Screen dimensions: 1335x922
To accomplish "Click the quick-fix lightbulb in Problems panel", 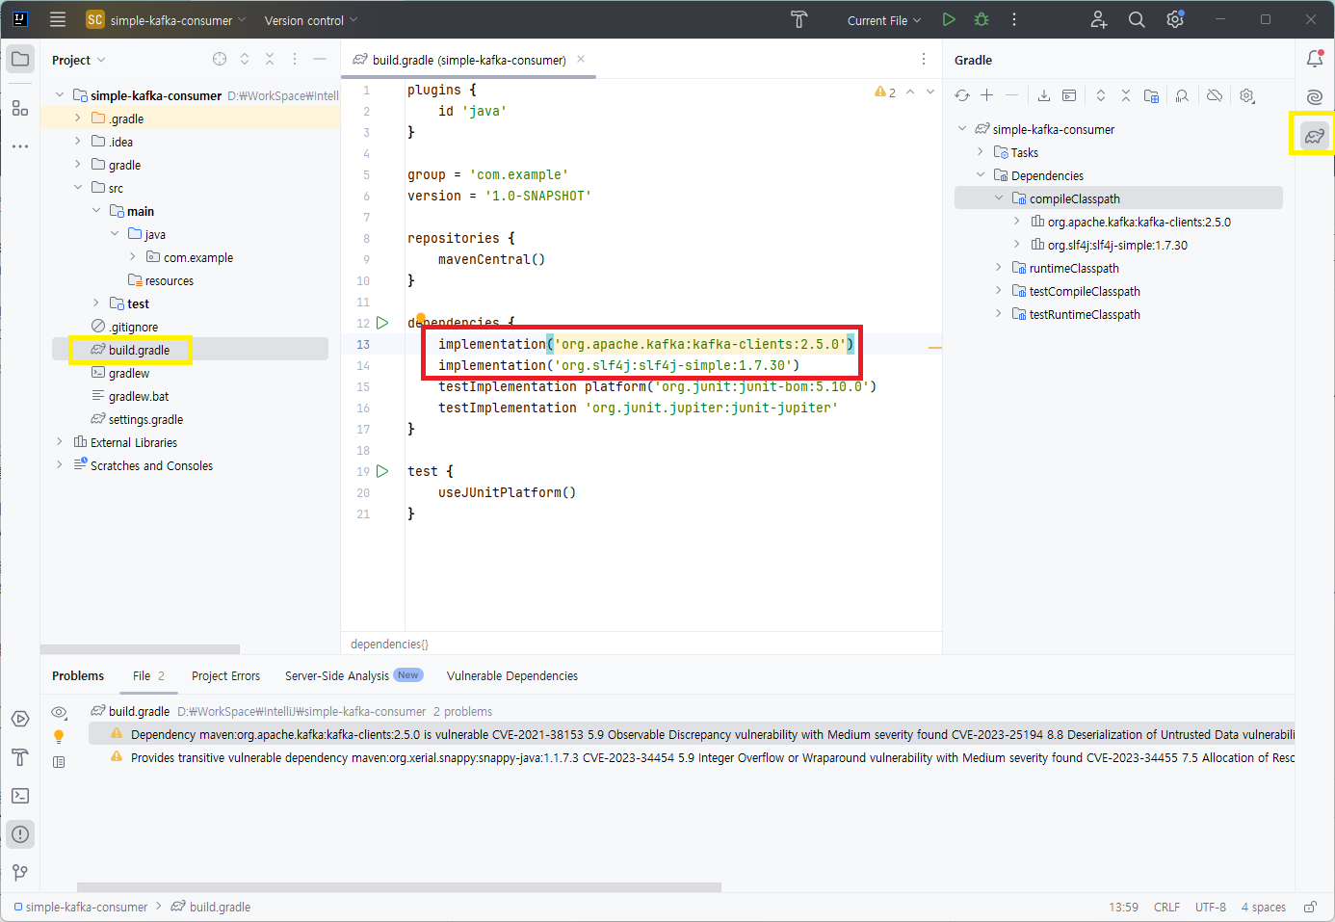I will coord(59,737).
